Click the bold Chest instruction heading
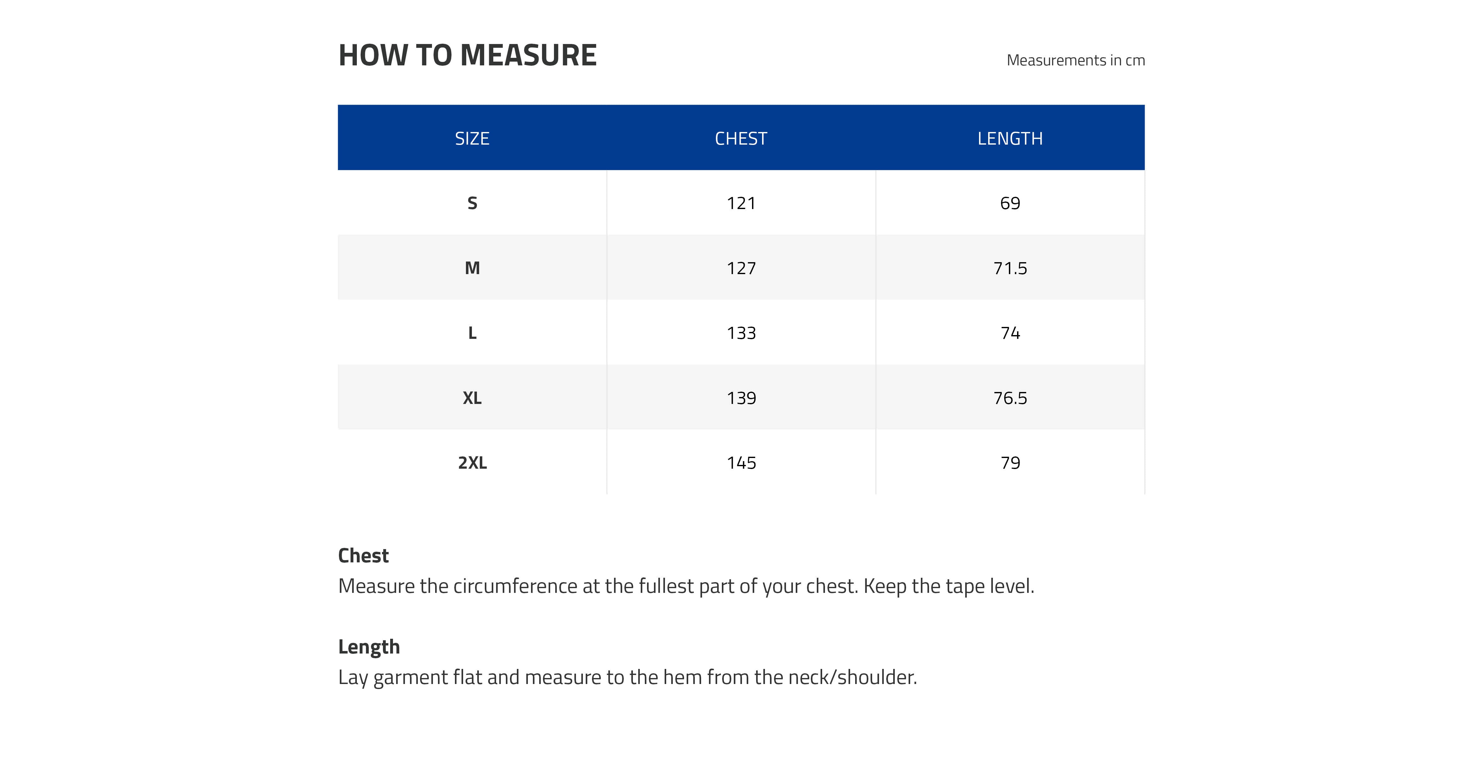The image size is (1483, 778). [363, 556]
